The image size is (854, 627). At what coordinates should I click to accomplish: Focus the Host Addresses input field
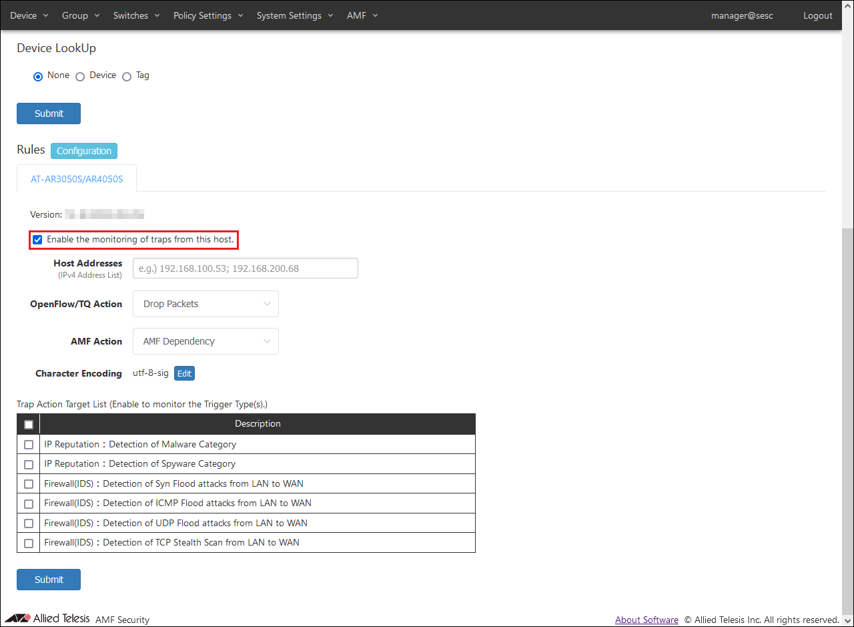246,268
